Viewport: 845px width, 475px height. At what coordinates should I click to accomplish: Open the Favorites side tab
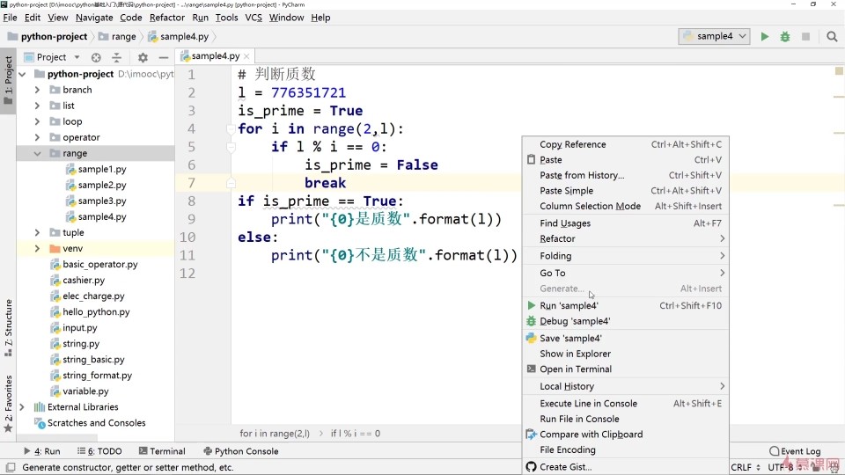[x=8, y=404]
